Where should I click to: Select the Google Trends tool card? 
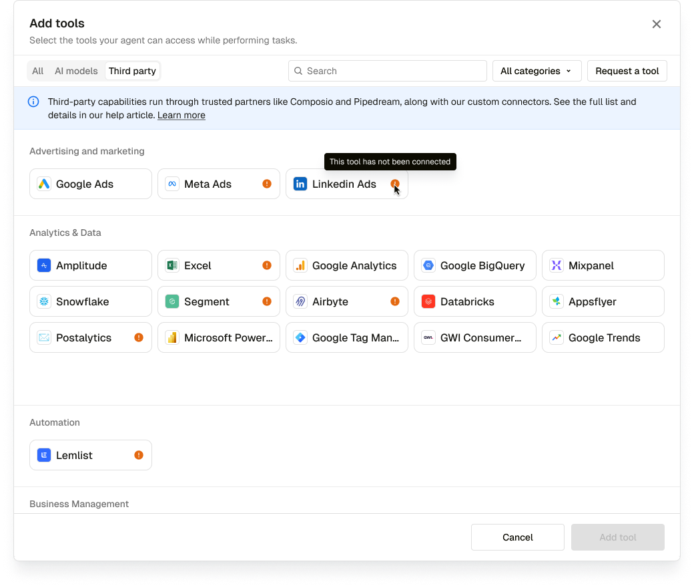[603, 337]
